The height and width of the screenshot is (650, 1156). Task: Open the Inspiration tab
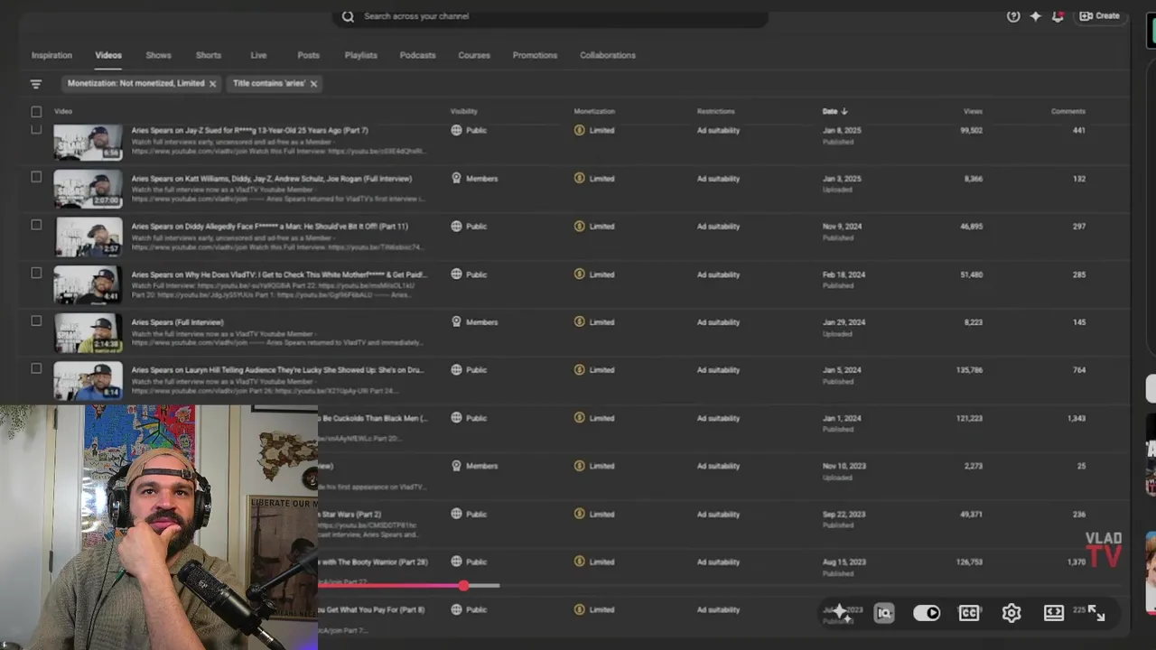[x=51, y=55]
